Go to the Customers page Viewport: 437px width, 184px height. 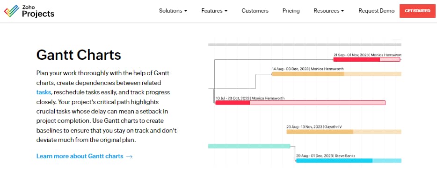point(255,11)
